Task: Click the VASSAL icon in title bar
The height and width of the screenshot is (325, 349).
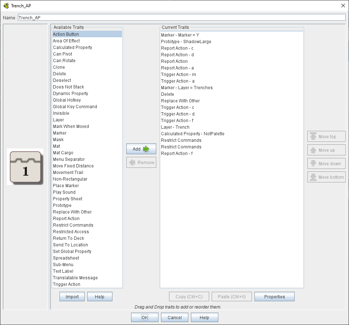Action: click(6, 5)
